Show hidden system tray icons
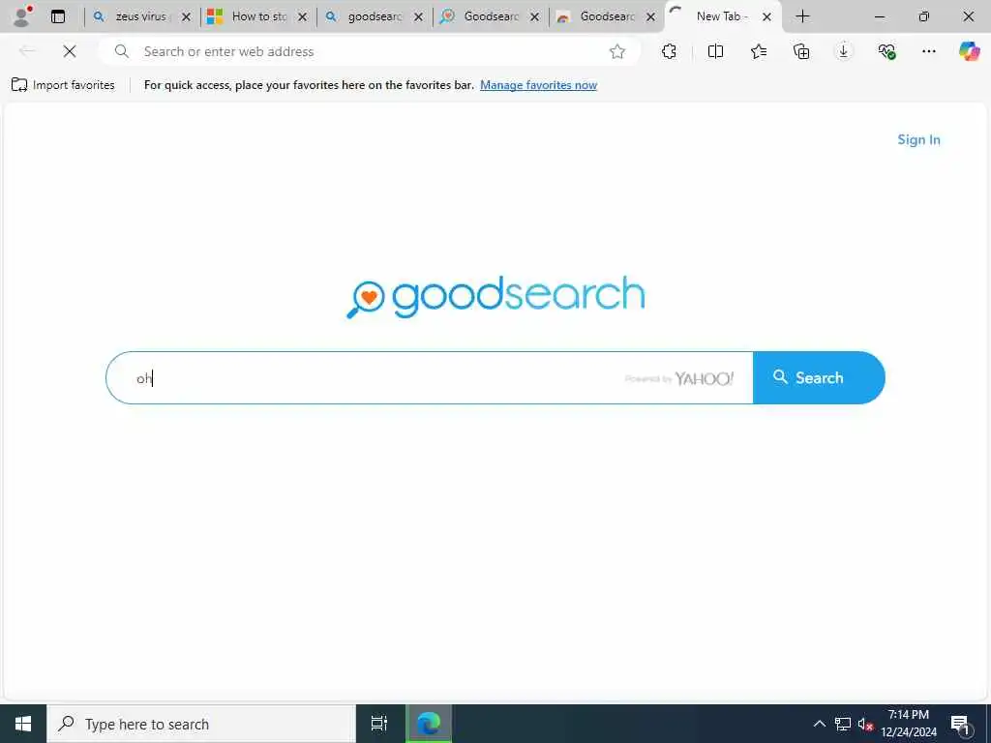 [819, 724]
